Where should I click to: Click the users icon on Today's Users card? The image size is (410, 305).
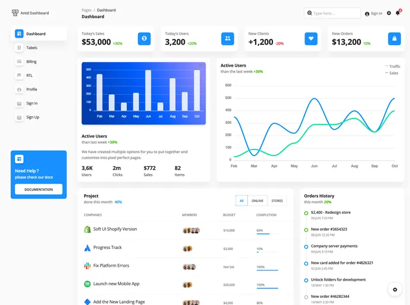(x=227, y=39)
